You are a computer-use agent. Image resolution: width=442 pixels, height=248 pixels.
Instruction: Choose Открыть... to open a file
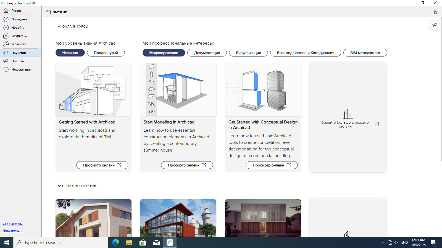point(21,36)
